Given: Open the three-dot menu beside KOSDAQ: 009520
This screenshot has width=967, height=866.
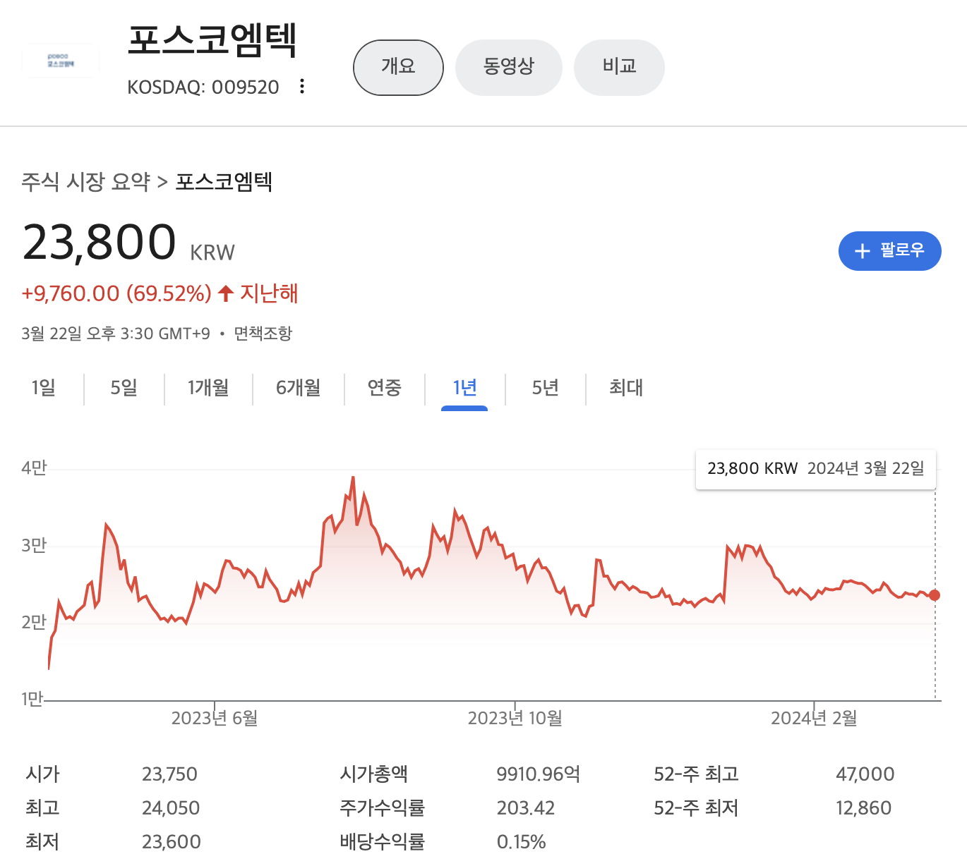Looking at the screenshot, I should 302,86.
